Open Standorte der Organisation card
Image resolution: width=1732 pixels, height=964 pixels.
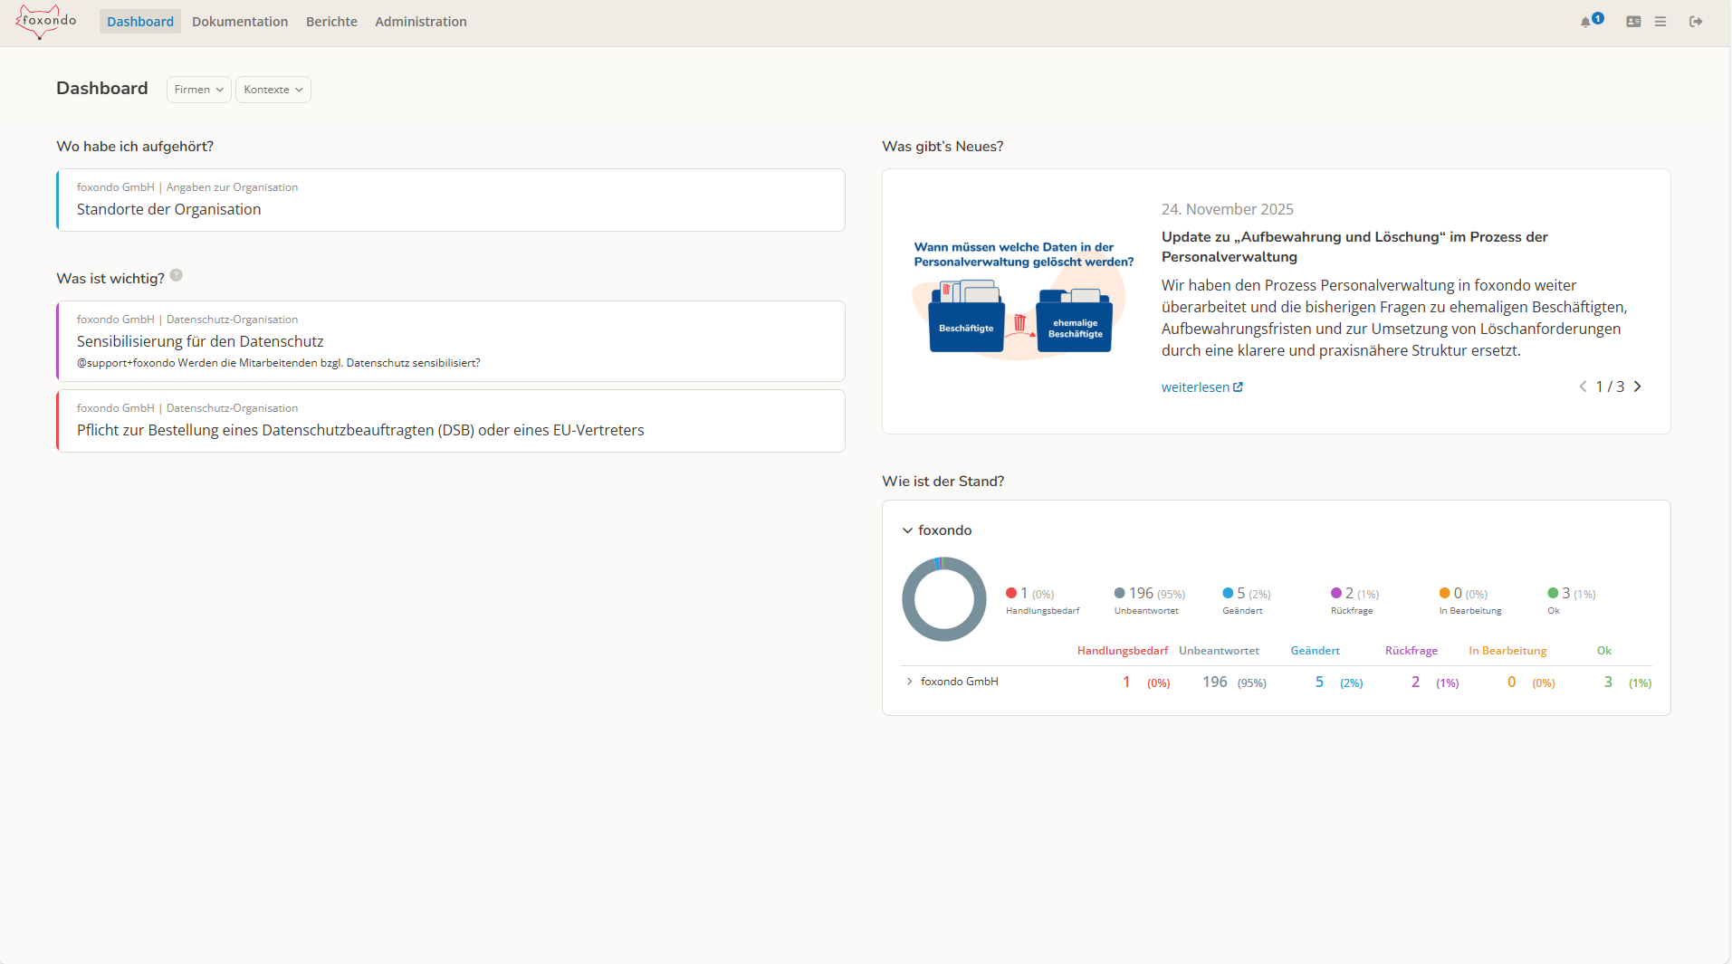pos(451,200)
